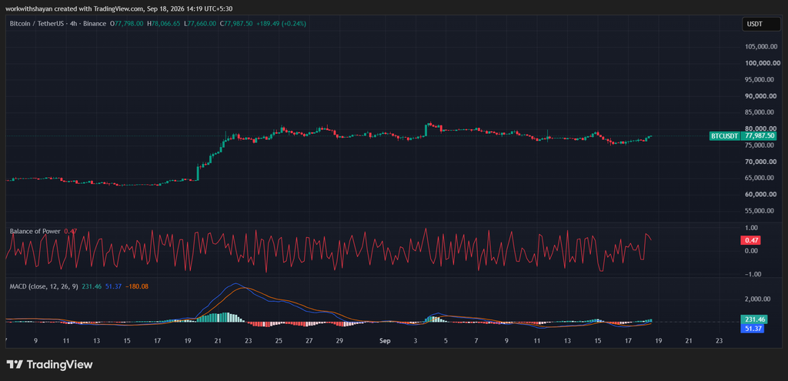Click the 60,000.00 price axis label
The image size is (788, 381).
[763, 194]
